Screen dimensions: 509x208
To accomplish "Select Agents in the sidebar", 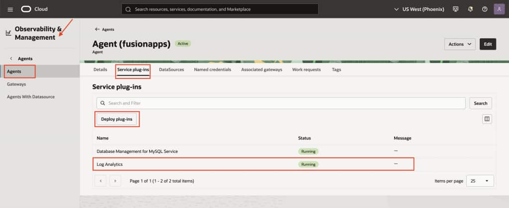I will 40,71.
